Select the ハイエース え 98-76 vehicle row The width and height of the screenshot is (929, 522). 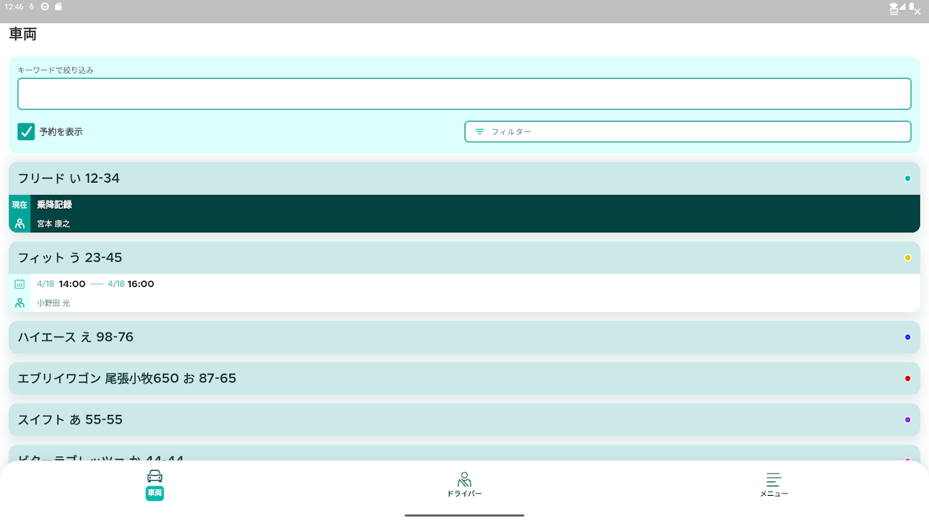click(464, 337)
